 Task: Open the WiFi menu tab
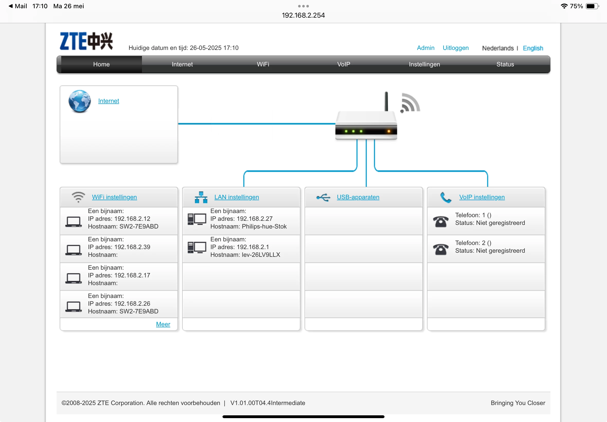point(263,64)
